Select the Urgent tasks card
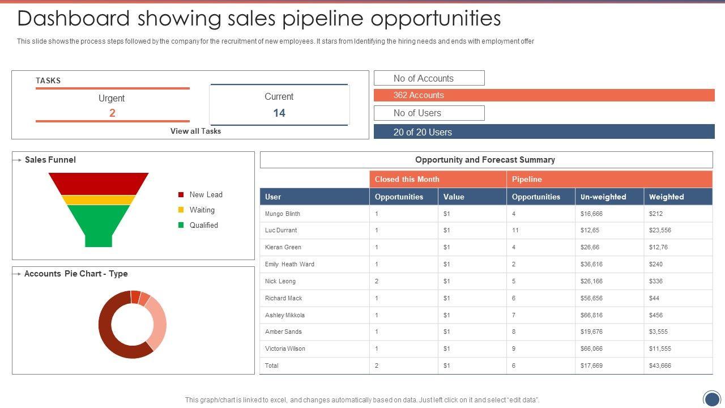The height and width of the screenshot is (408, 725). 112,105
